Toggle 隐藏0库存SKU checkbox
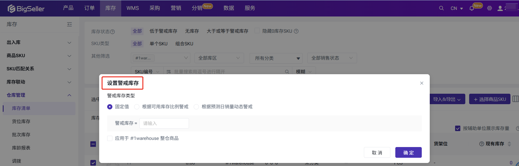The height and width of the screenshot is (166, 519). click(x=257, y=31)
